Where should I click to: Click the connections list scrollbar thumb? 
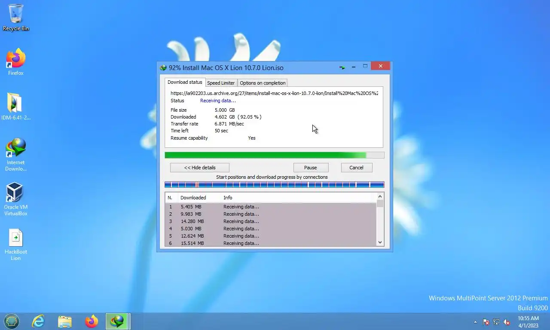click(x=380, y=204)
